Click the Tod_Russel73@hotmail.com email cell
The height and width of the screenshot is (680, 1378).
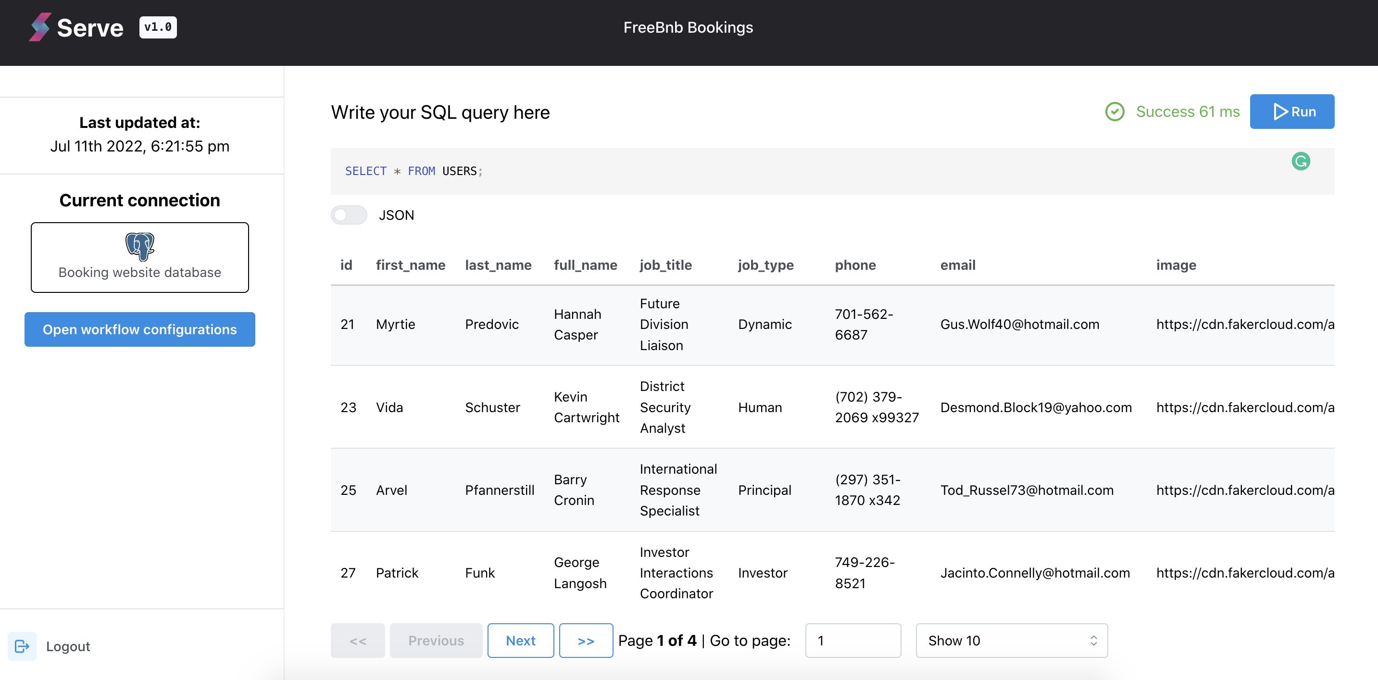pyautogui.click(x=1027, y=490)
